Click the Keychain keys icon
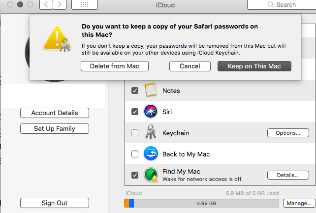316x213 pixels. (151, 132)
